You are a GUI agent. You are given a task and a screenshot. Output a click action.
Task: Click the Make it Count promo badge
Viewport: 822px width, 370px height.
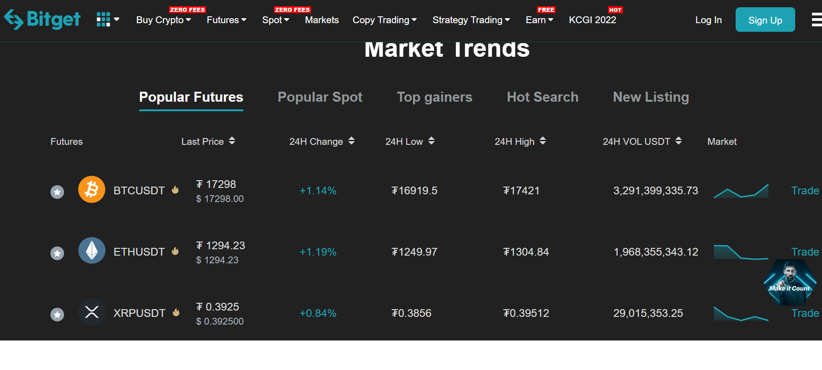point(790,282)
